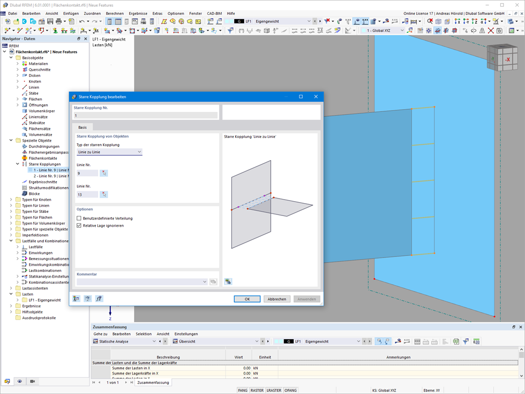Viewport: 525px width, 394px height.
Task: Open the Ergebnisse menu
Action: pyautogui.click(x=138, y=13)
